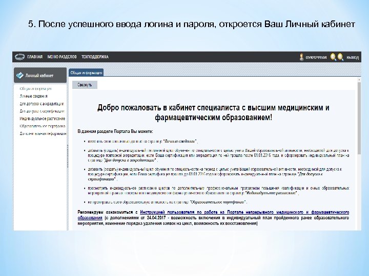Image resolution: width=369 pixels, height=276 pixels.
Task: Open the МЕНЮ РАЗДЕЛОВ menu
Action: pos(62,57)
